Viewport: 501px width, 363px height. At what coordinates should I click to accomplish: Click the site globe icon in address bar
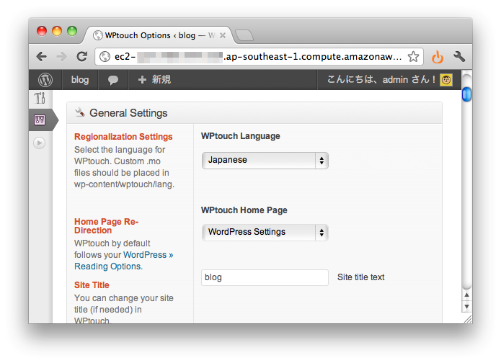coord(105,57)
